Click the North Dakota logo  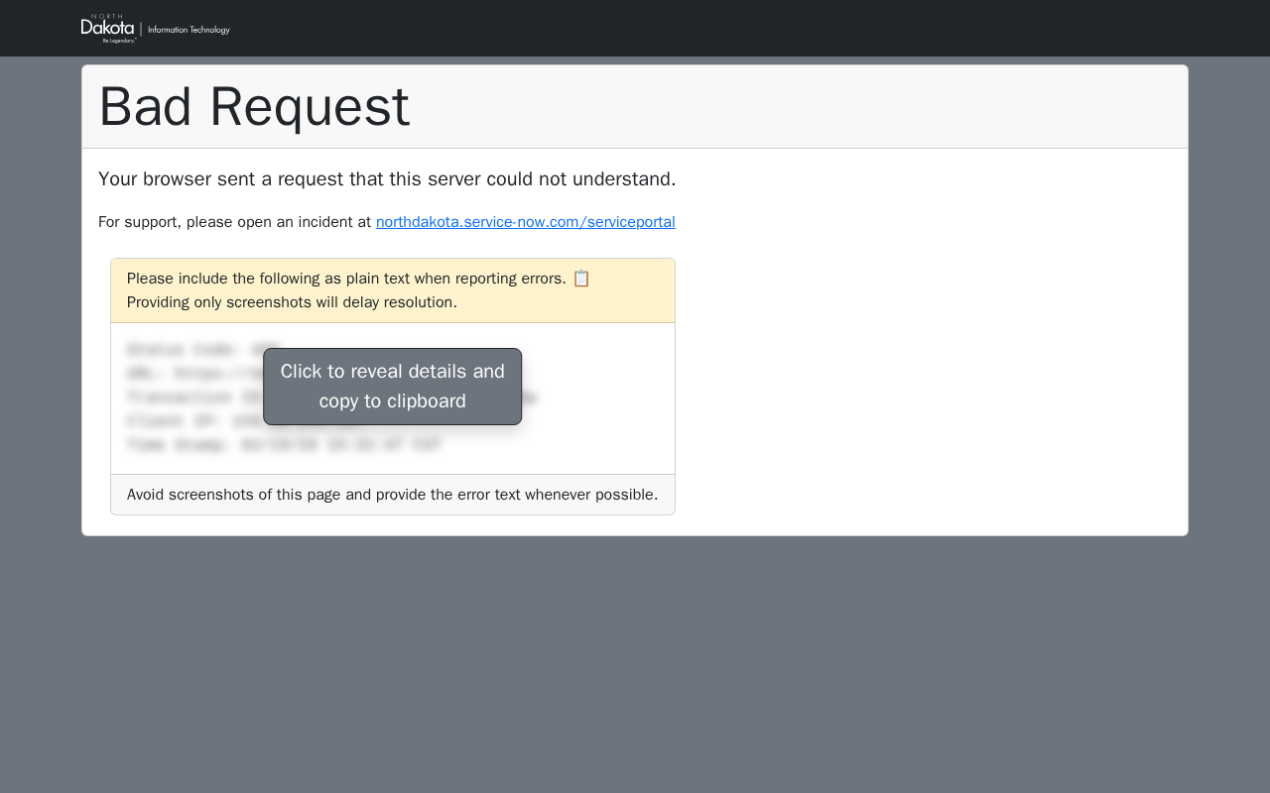(x=108, y=29)
